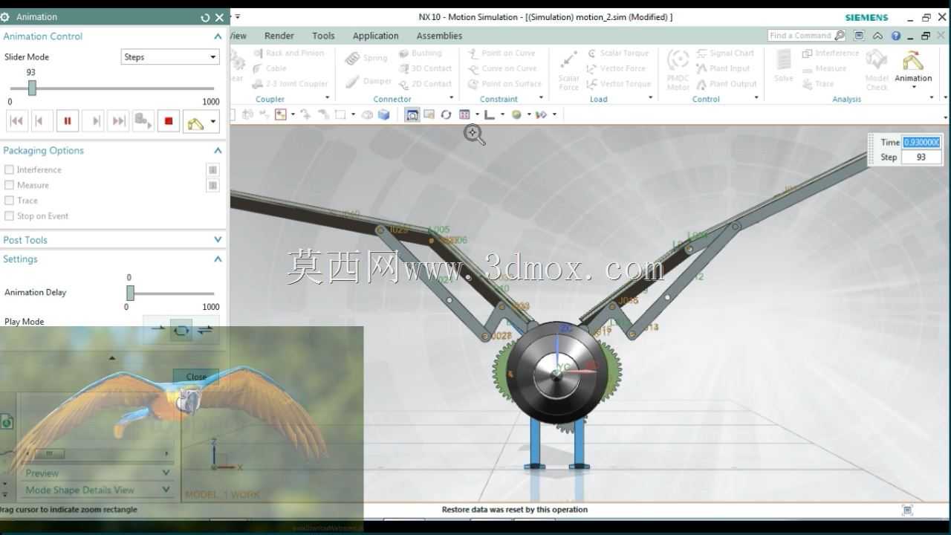Screen dimensions: 951x535
Task: Collapse the Settings section
Action: pyautogui.click(x=218, y=259)
